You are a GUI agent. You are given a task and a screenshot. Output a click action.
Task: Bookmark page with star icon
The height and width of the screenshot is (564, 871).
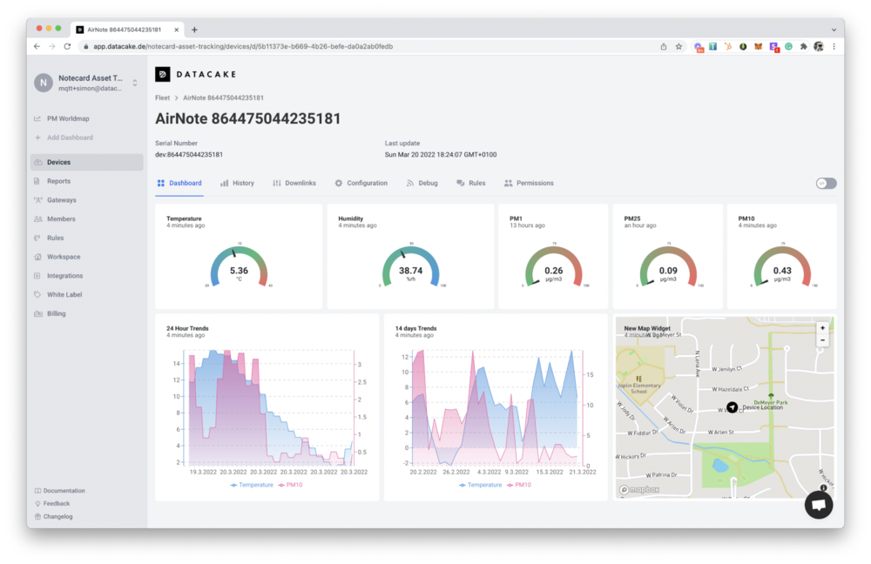coord(679,46)
